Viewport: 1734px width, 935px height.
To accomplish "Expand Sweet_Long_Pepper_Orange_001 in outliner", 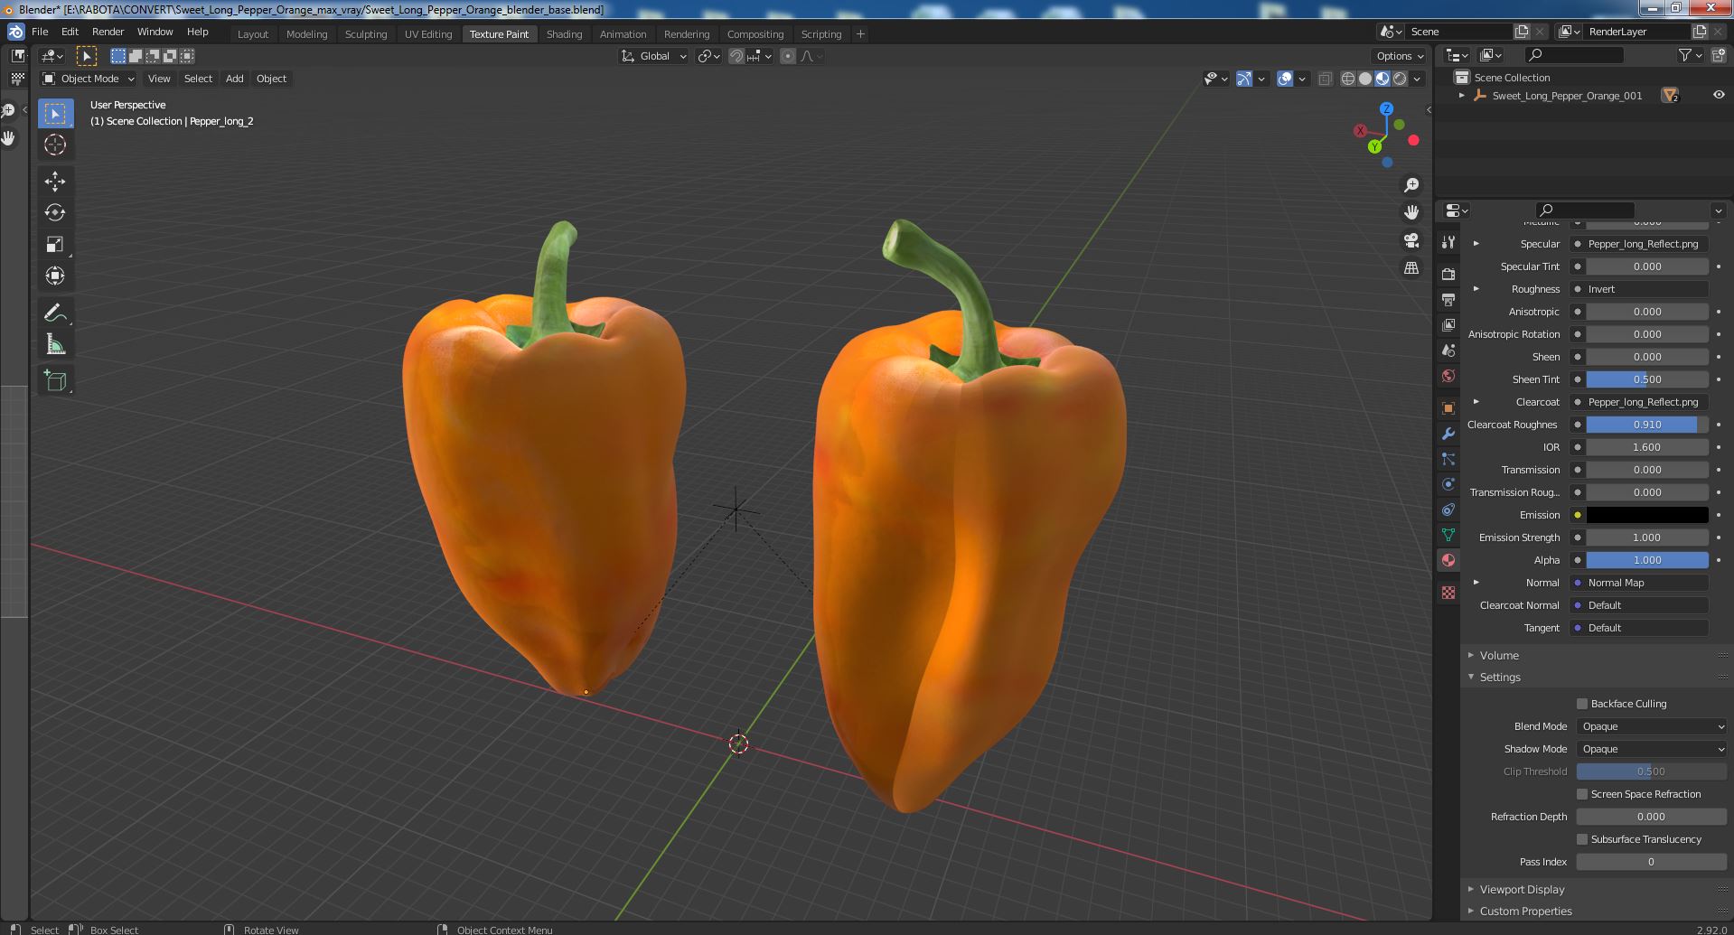I will [x=1462, y=96].
